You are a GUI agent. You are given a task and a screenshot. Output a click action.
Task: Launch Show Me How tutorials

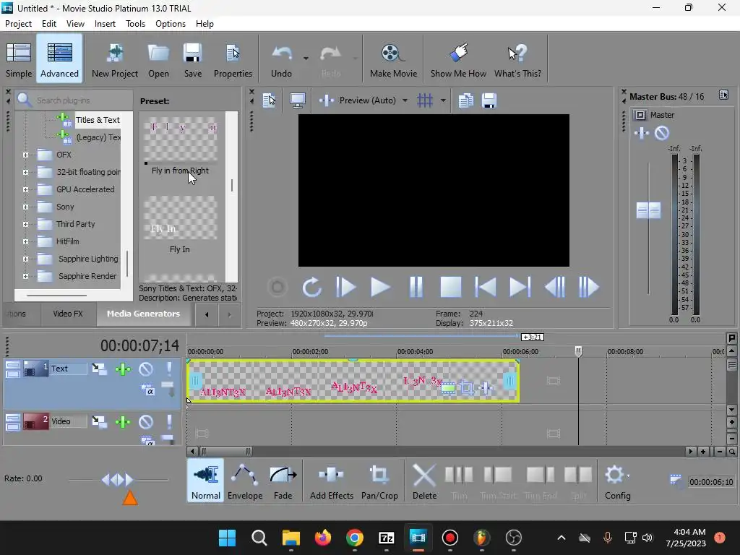458,60
